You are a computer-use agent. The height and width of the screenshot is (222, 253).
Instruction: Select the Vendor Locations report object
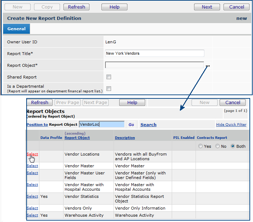click(32, 154)
